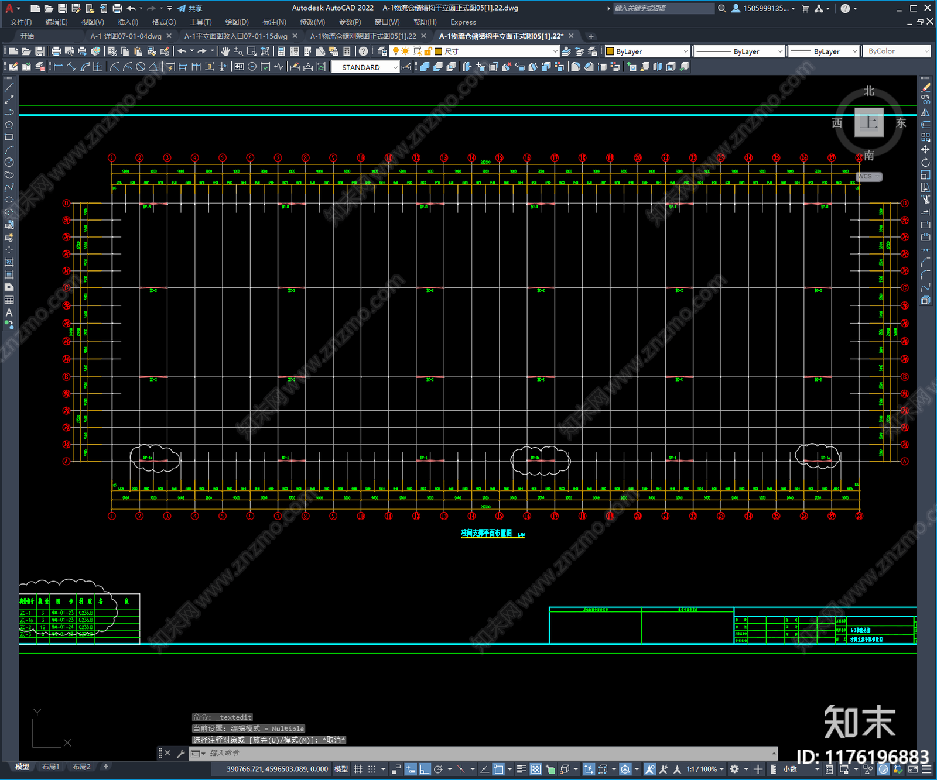
Task: Click the 东 direction on the ViewCube
Action: (x=901, y=123)
